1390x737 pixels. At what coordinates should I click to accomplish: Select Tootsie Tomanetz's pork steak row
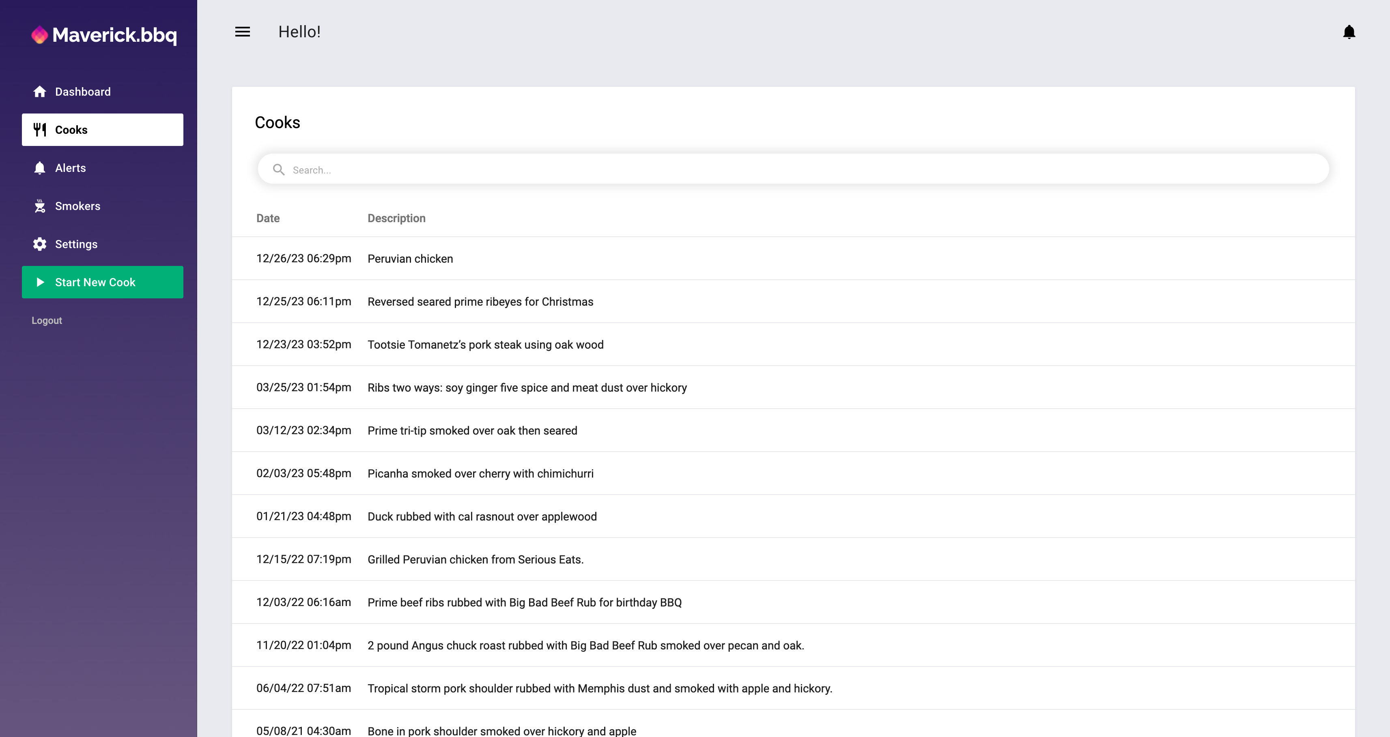tap(485, 345)
